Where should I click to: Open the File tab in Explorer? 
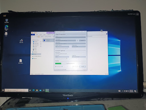33,34
